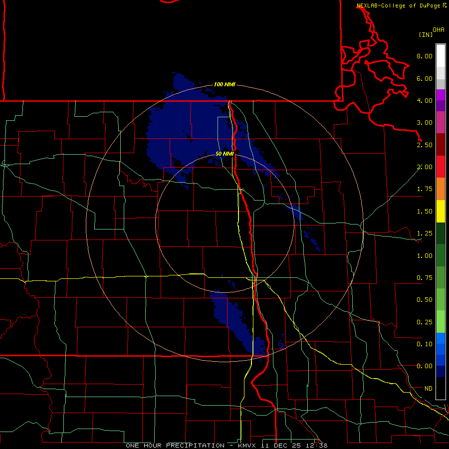Click the OHA product label
Viewport: 449px width, 449px height.
pos(439,30)
